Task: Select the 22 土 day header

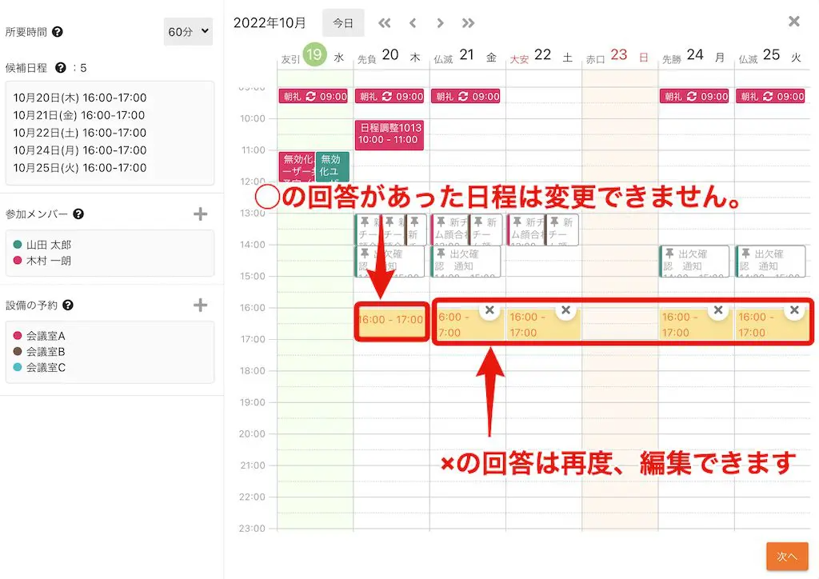Action: pos(542,56)
